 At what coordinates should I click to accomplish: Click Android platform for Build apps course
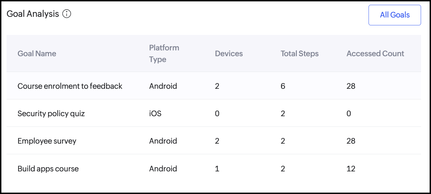[163, 169]
